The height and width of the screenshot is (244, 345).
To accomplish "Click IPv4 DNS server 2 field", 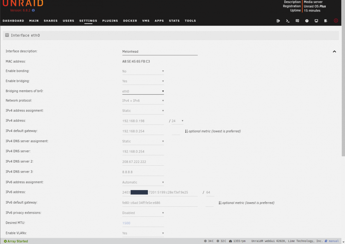I will tap(143, 162).
